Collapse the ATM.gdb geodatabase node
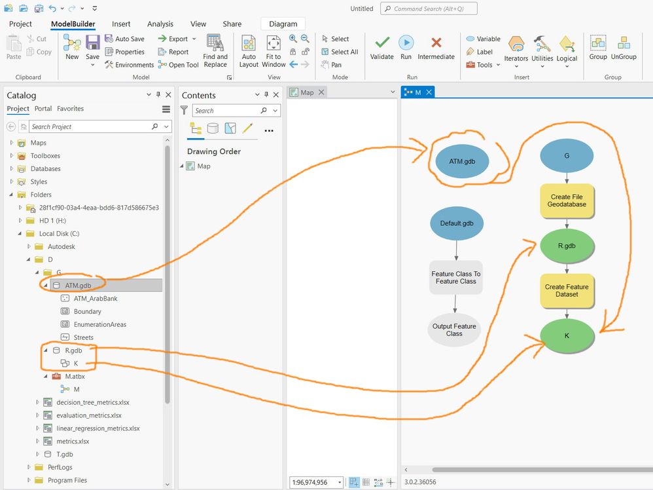Image resolution: width=653 pixels, height=490 pixels. 46,285
